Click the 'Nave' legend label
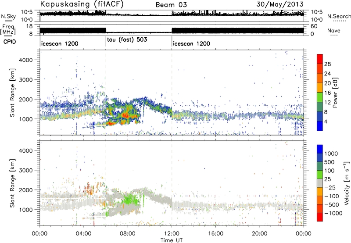 pos(334,31)
